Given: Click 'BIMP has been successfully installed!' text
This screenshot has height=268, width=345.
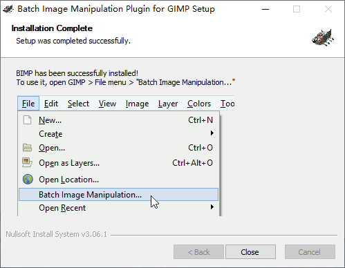Looking at the screenshot, I should tap(77, 73).
